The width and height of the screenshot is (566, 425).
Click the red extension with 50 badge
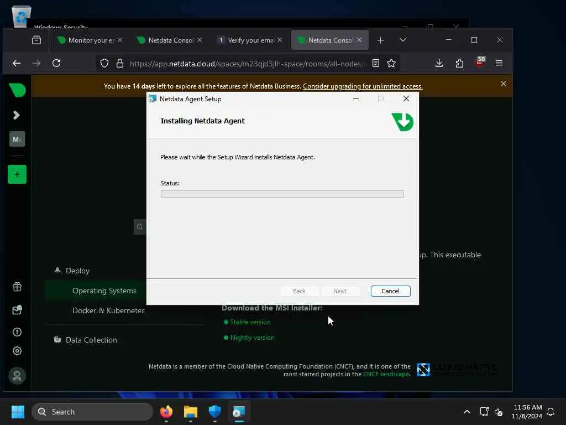pyautogui.click(x=480, y=62)
